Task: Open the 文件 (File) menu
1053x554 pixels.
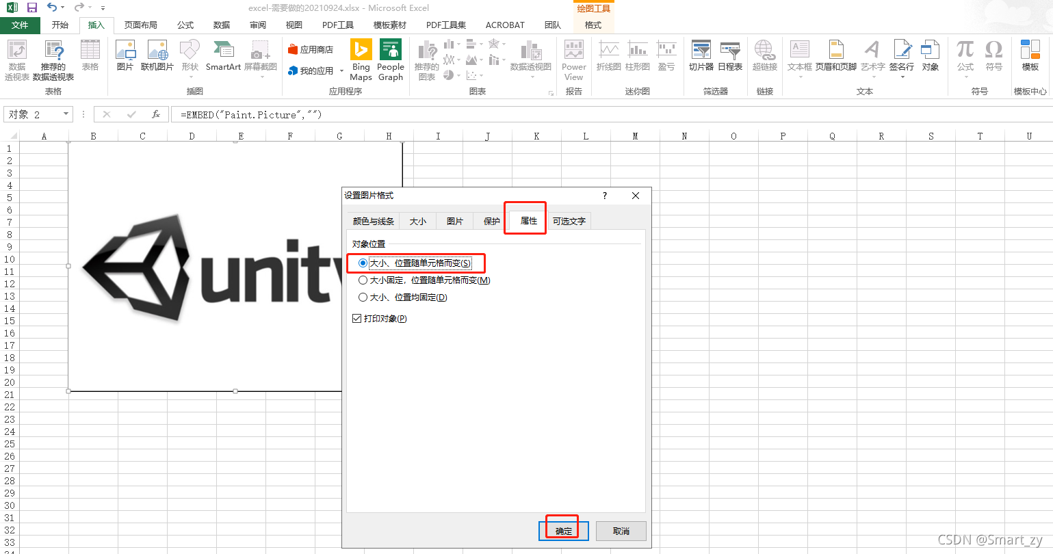Action: tap(21, 25)
